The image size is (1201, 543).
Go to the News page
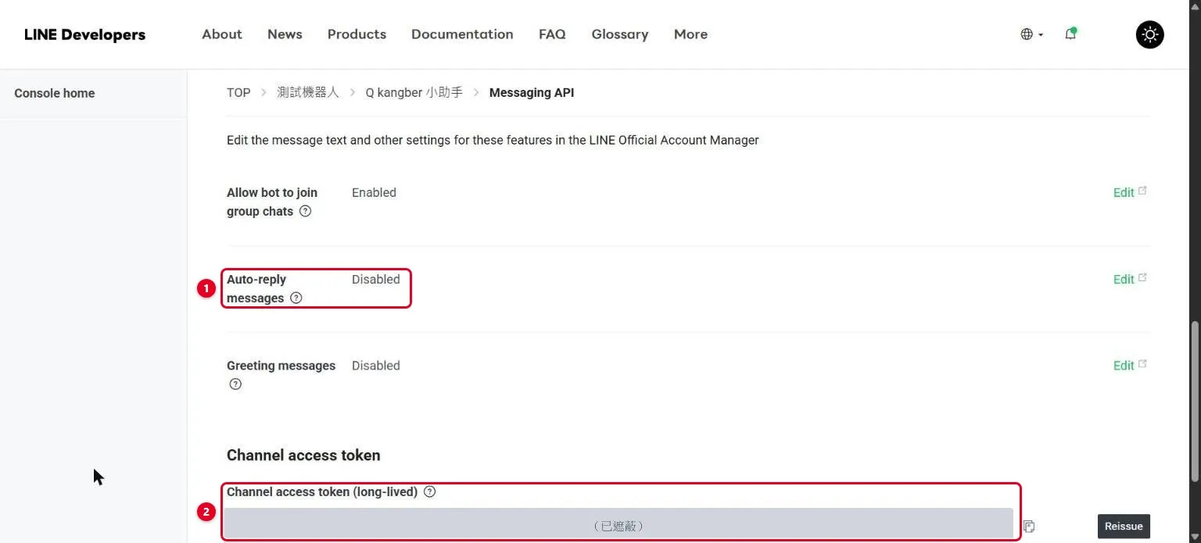point(285,34)
